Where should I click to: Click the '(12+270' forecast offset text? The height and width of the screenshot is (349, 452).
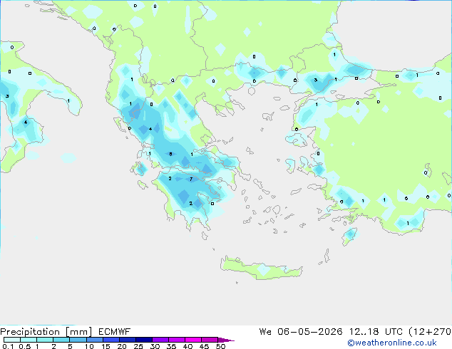pyautogui.click(x=430, y=332)
